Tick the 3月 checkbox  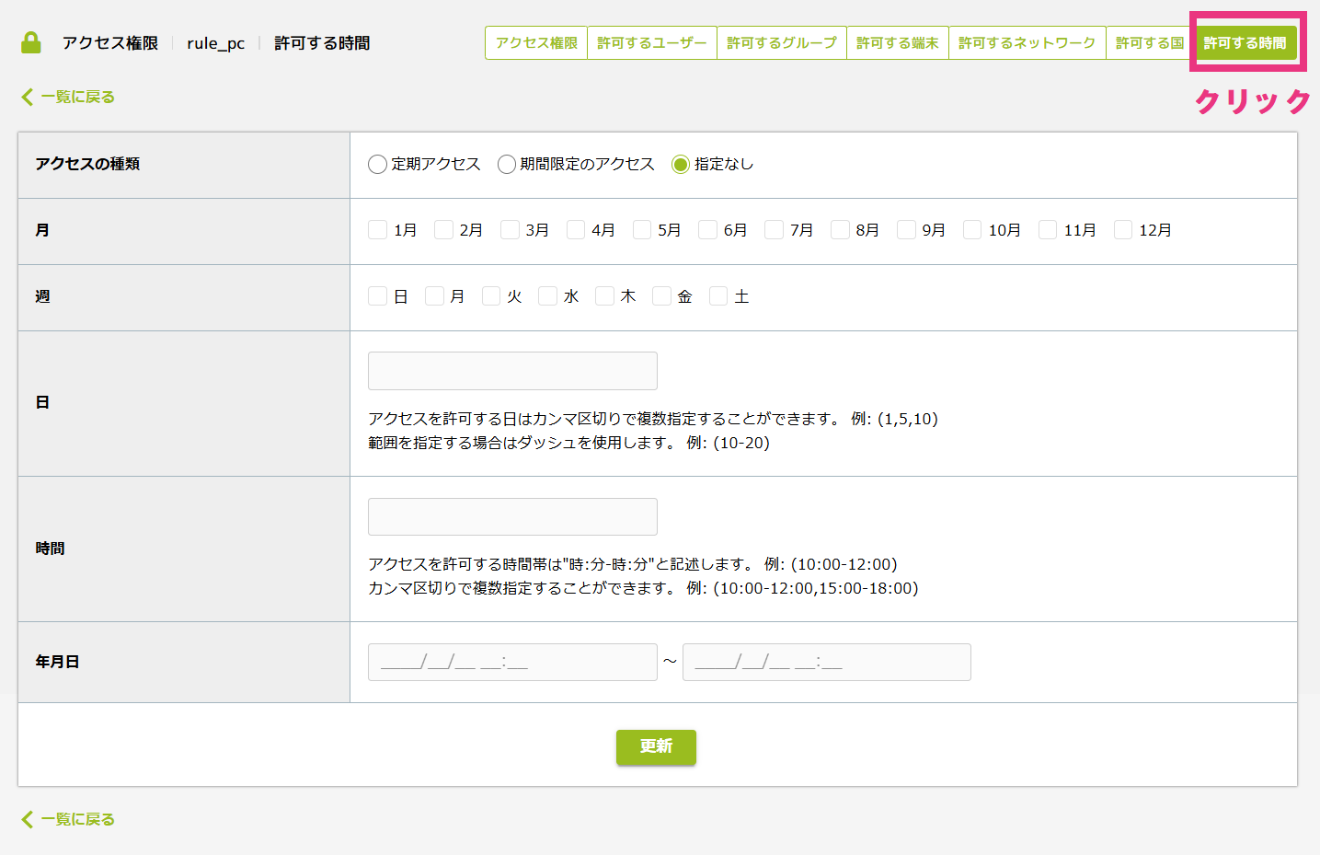[510, 229]
